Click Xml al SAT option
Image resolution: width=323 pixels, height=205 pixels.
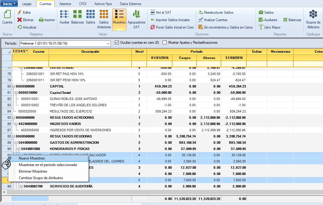click(x=161, y=12)
